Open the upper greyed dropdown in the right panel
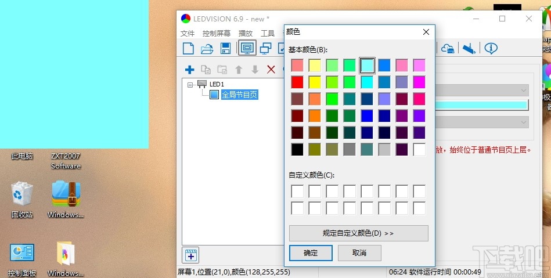The height and width of the screenshot is (278, 551). (x=482, y=91)
